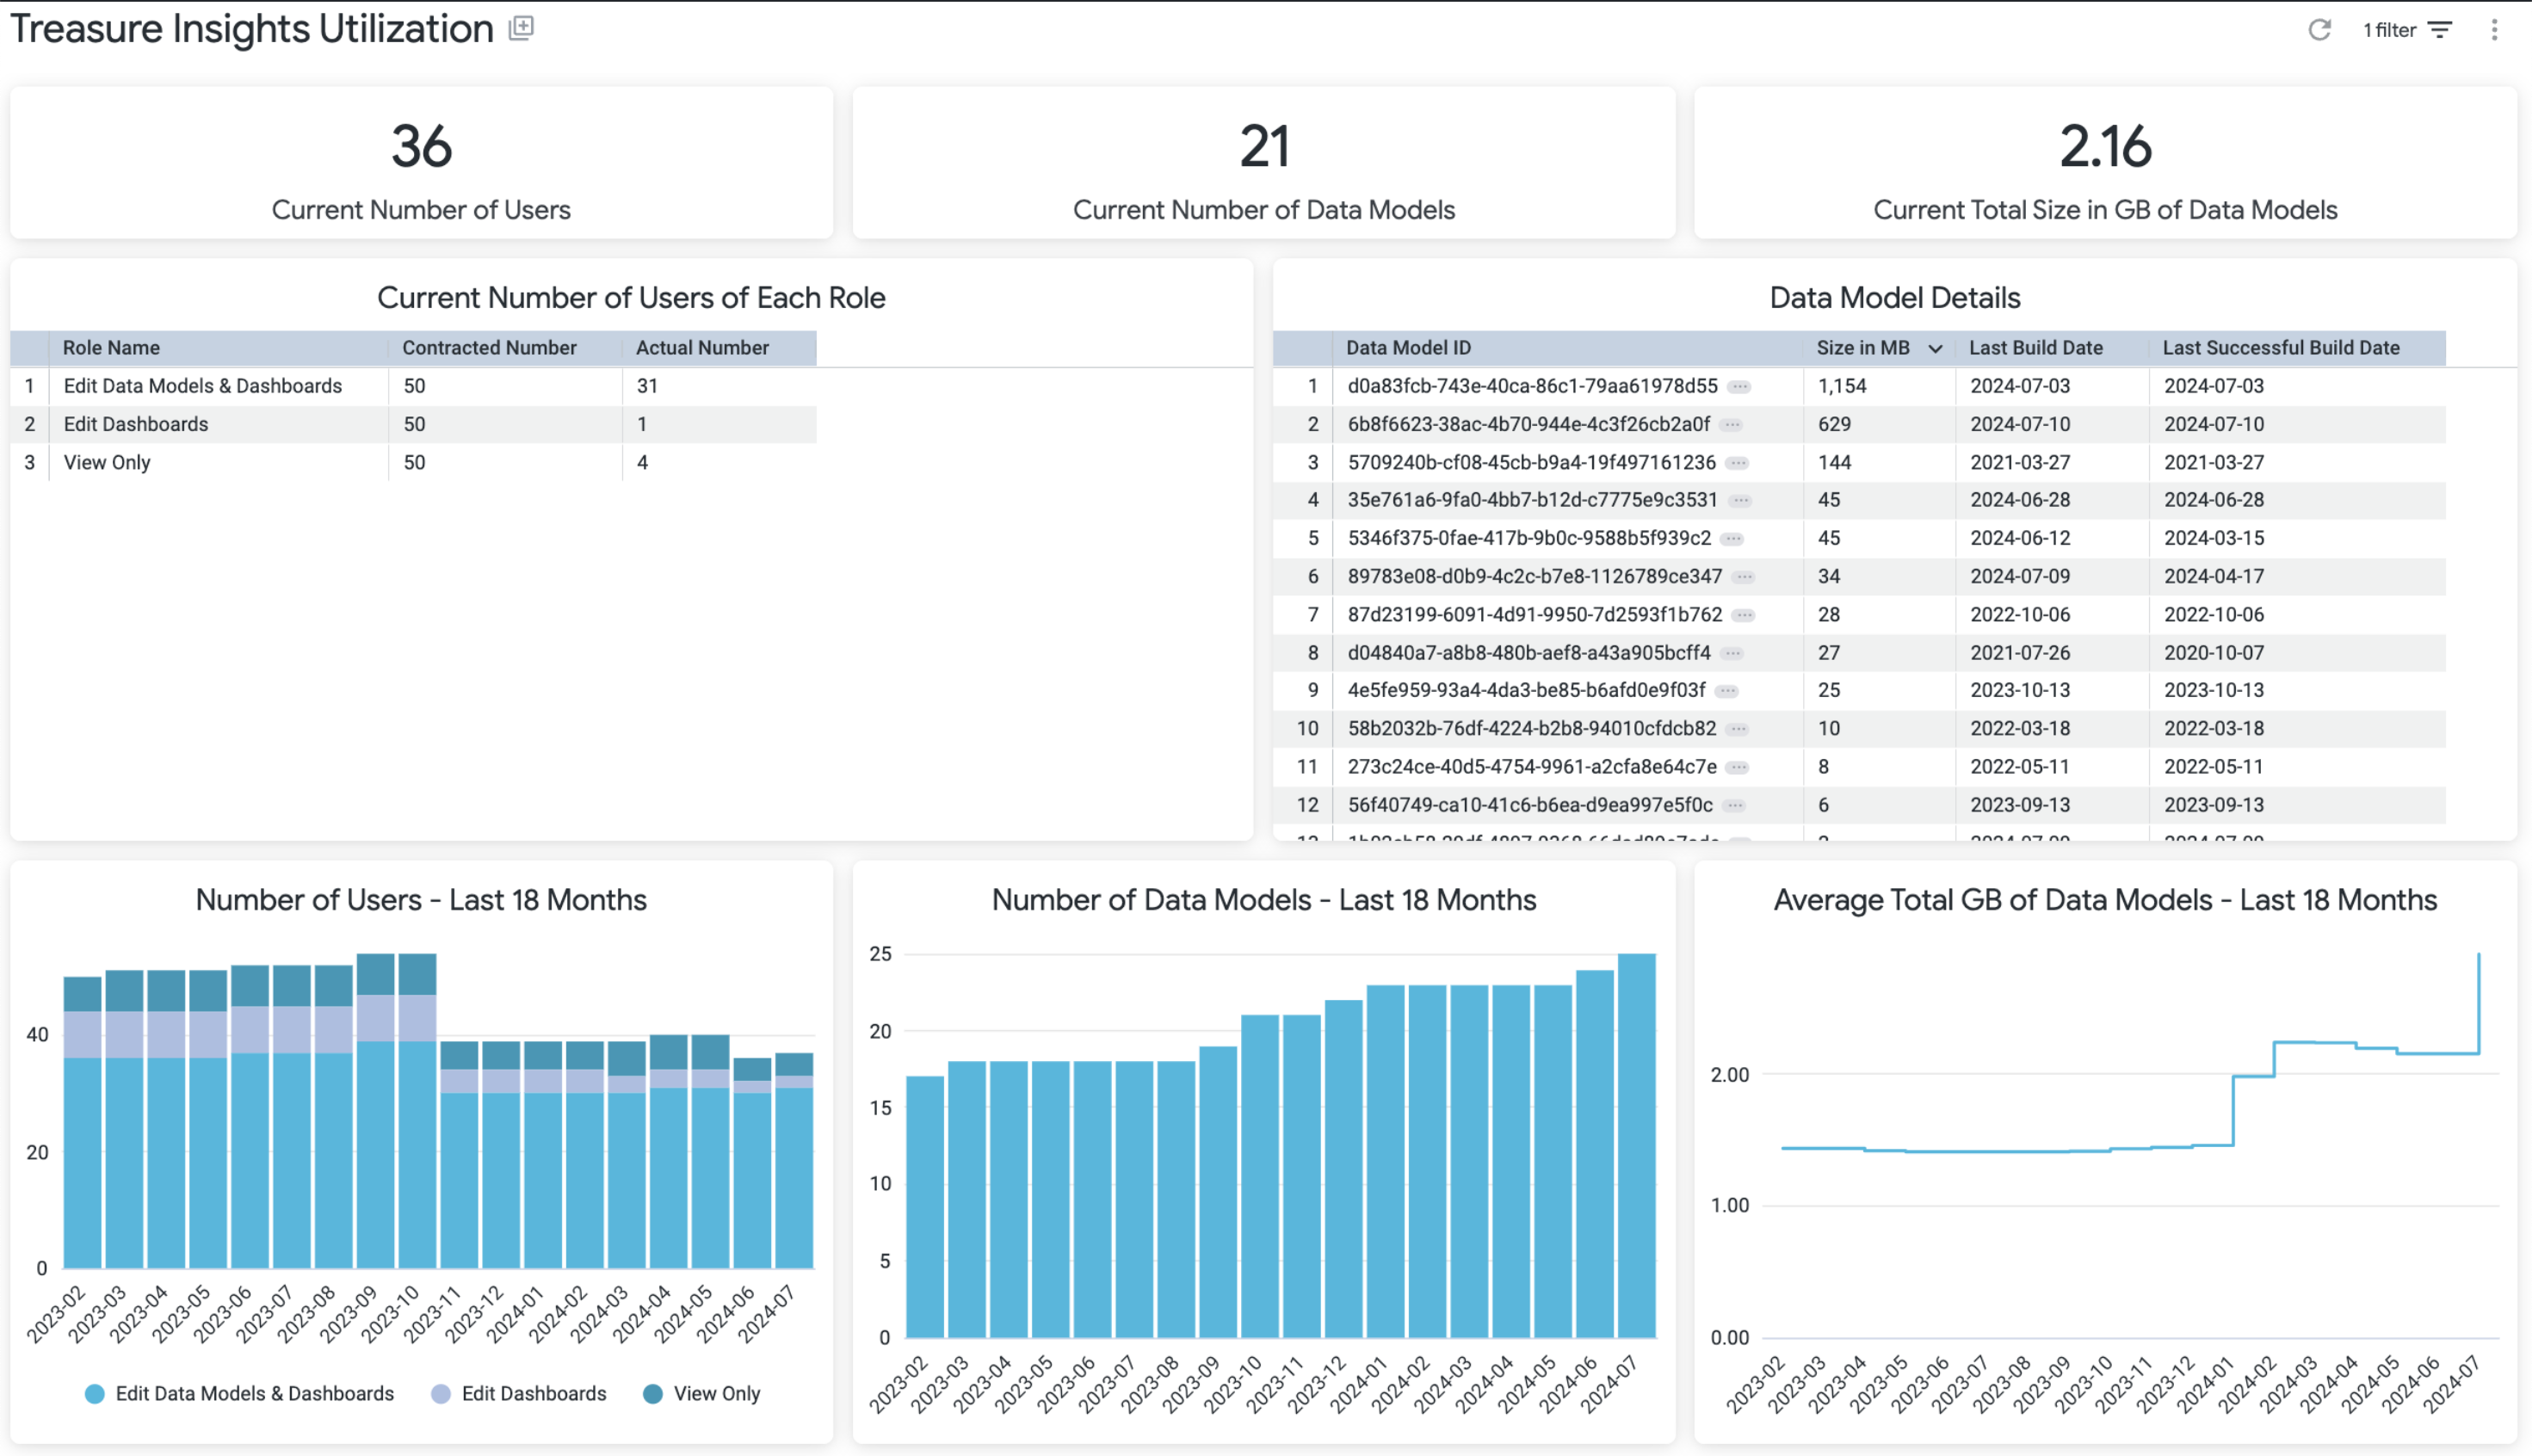Open the dashboard filters icon

click(x=2440, y=30)
